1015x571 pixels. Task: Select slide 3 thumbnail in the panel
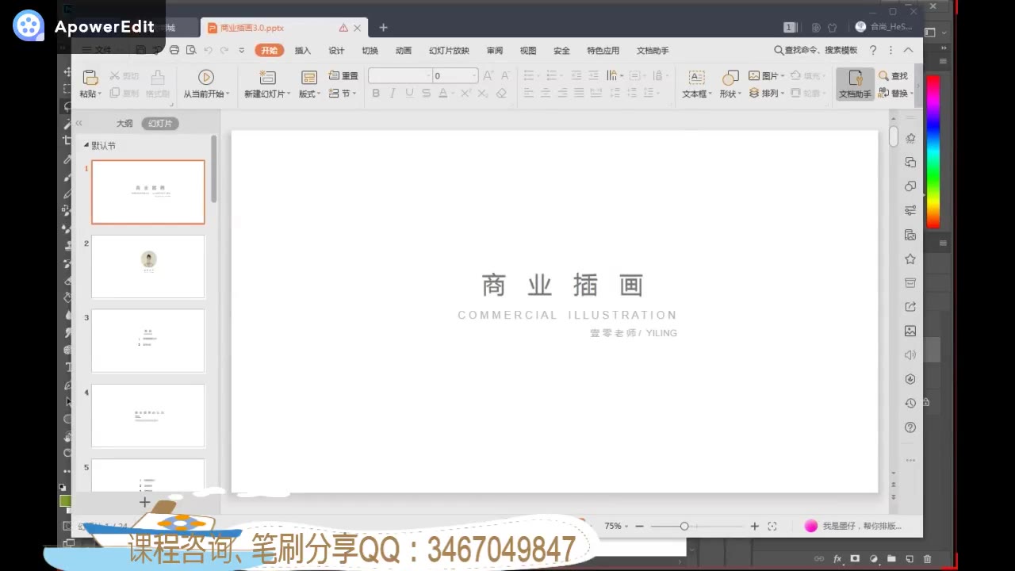coord(147,340)
